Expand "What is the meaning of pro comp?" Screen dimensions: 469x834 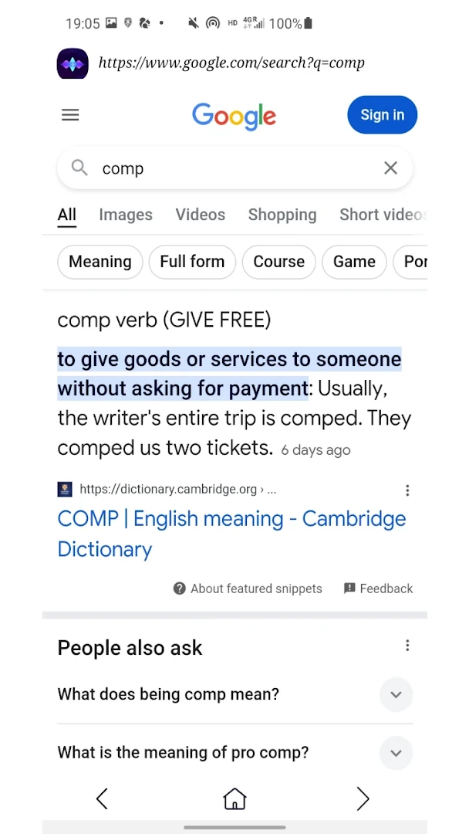click(x=396, y=753)
